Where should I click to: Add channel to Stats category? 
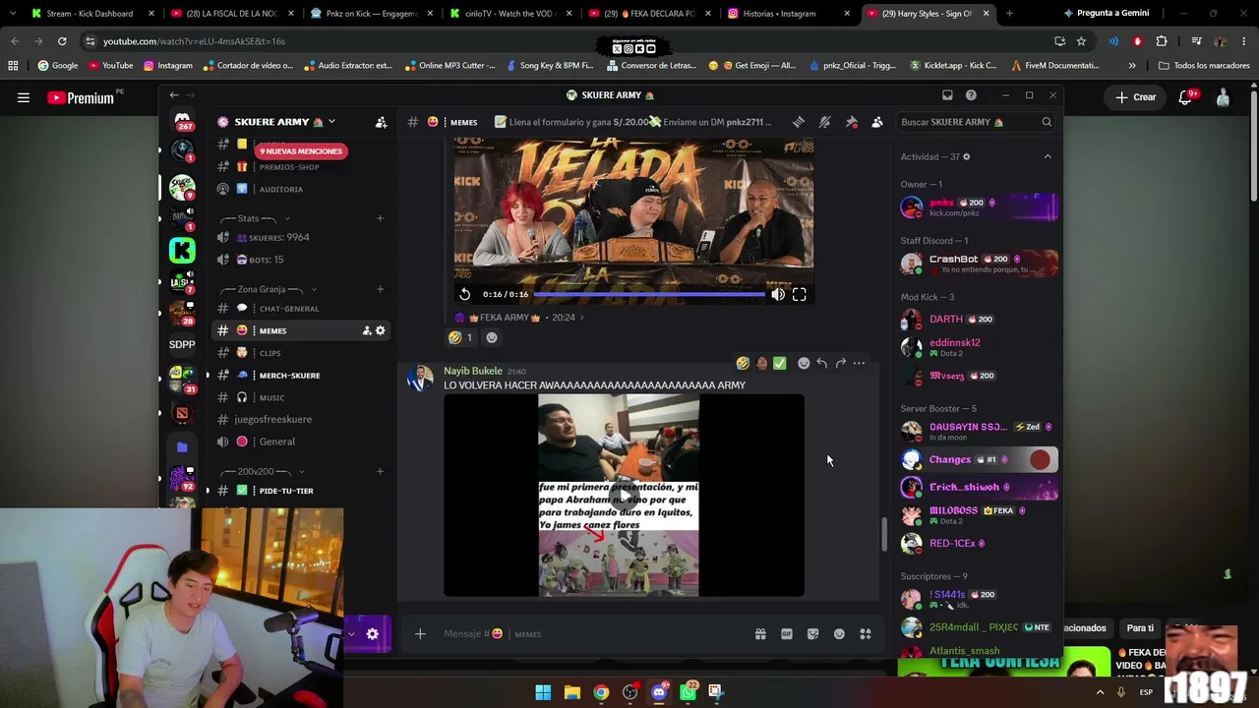(380, 218)
